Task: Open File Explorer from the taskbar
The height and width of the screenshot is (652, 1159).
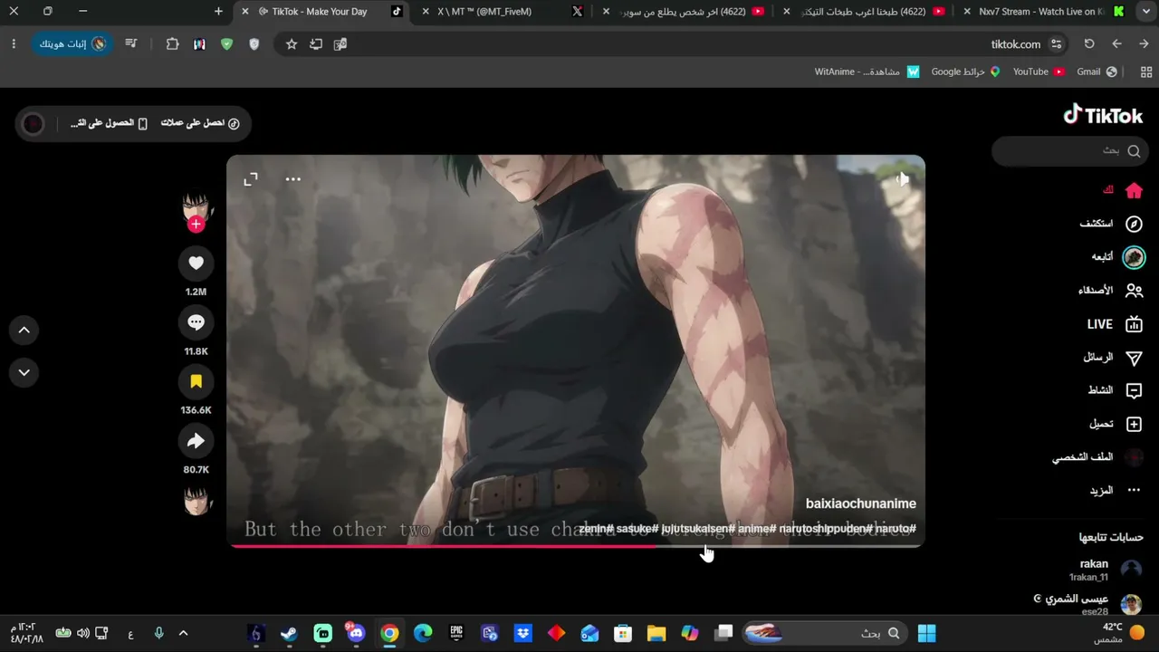Action: click(656, 633)
